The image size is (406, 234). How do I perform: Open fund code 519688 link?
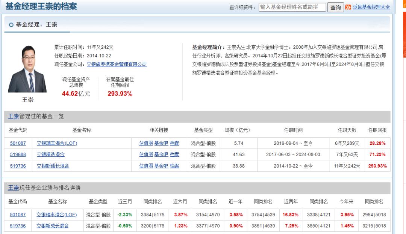pos(18,154)
